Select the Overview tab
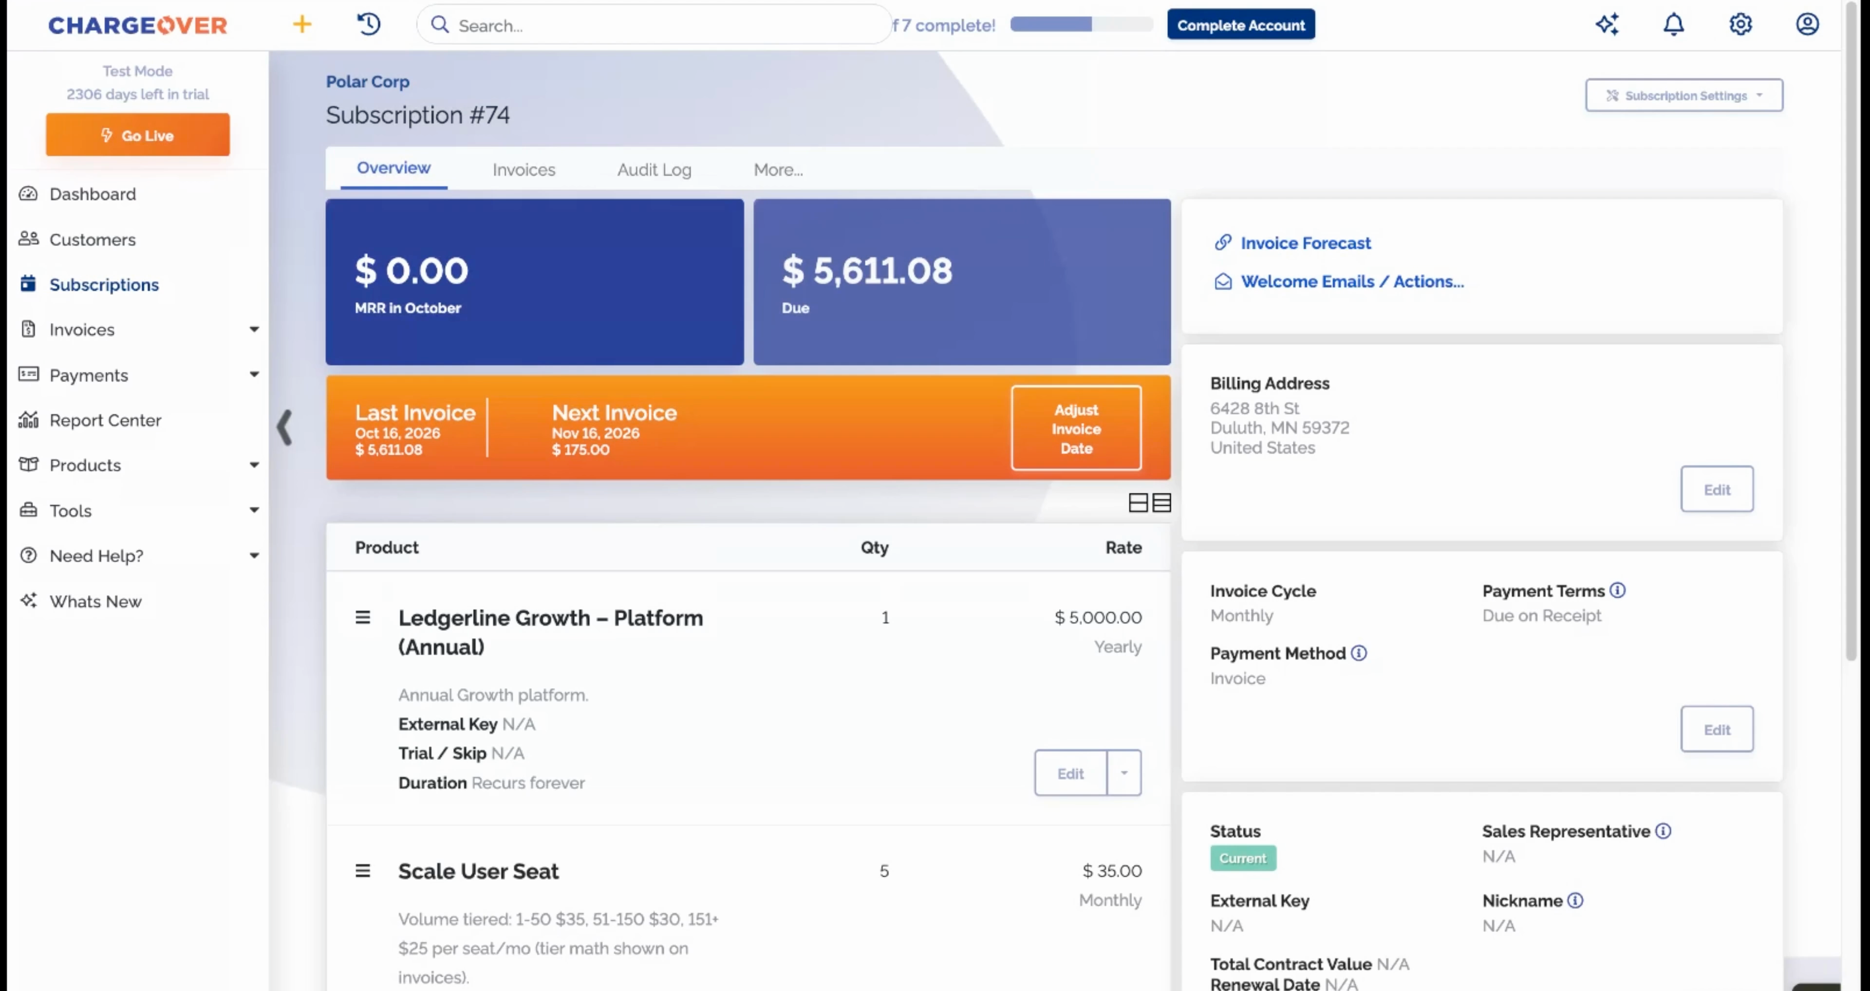Image resolution: width=1870 pixels, height=991 pixels. point(393,168)
